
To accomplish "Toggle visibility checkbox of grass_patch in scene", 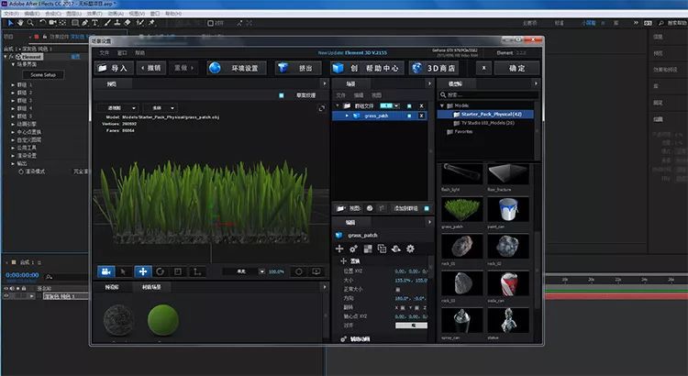I will coord(410,116).
